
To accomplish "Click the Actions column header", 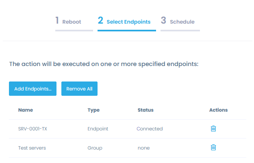I will pos(218,110).
